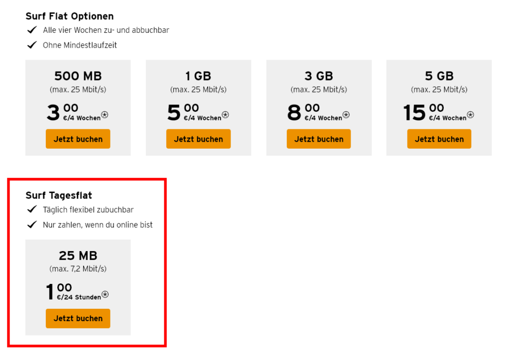Click "Jetzt buchen" for the 500 MB option

click(x=78, y=139)
